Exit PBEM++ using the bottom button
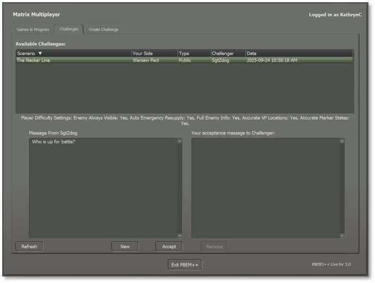Screen dimensions: 375x283 point(185,265)
